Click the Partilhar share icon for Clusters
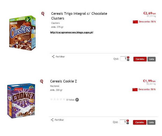 pyautogui.click(x=53, y=57)
